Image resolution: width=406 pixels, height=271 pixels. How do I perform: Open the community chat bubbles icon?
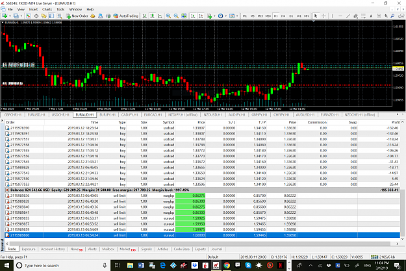(401, 16)
